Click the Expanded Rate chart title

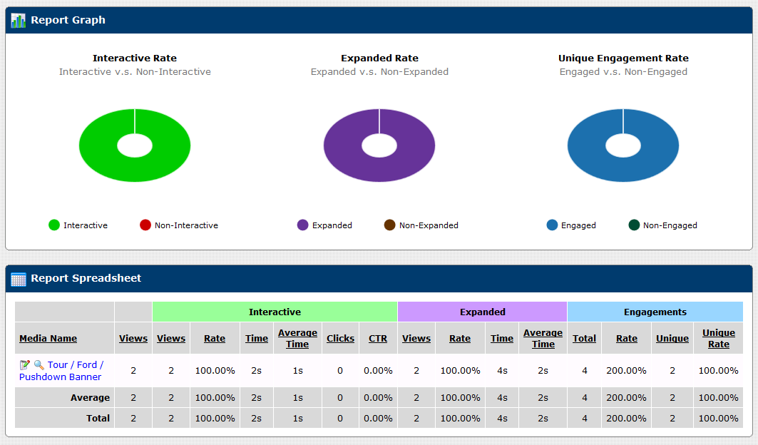pyautogui.click(x=379, y=58)
